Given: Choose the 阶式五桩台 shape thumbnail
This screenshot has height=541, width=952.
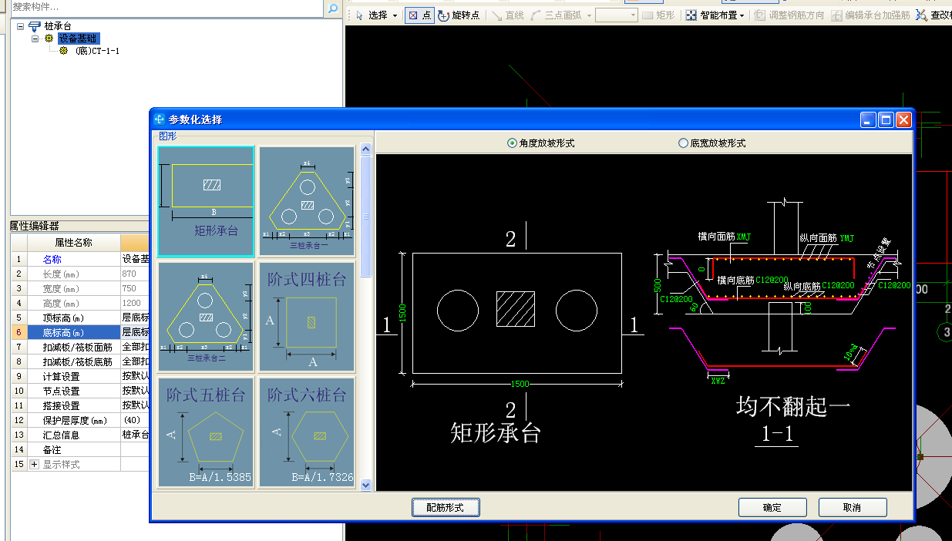Looking at the screenshot, I should [206, 432].
